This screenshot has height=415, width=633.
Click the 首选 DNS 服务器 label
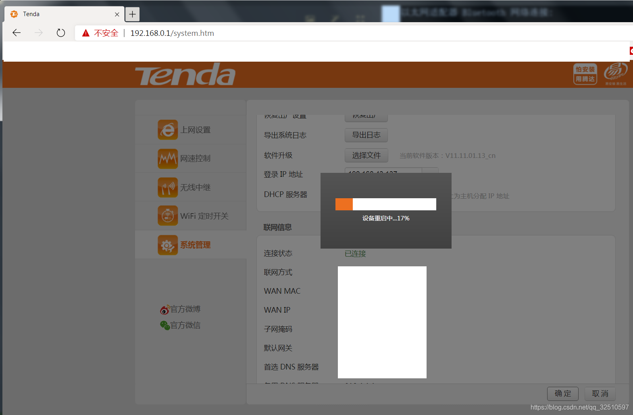click(291, 367)
